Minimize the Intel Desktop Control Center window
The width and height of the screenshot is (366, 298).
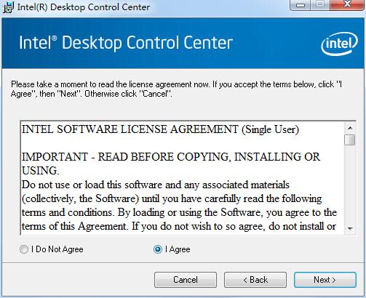[301, 5]
